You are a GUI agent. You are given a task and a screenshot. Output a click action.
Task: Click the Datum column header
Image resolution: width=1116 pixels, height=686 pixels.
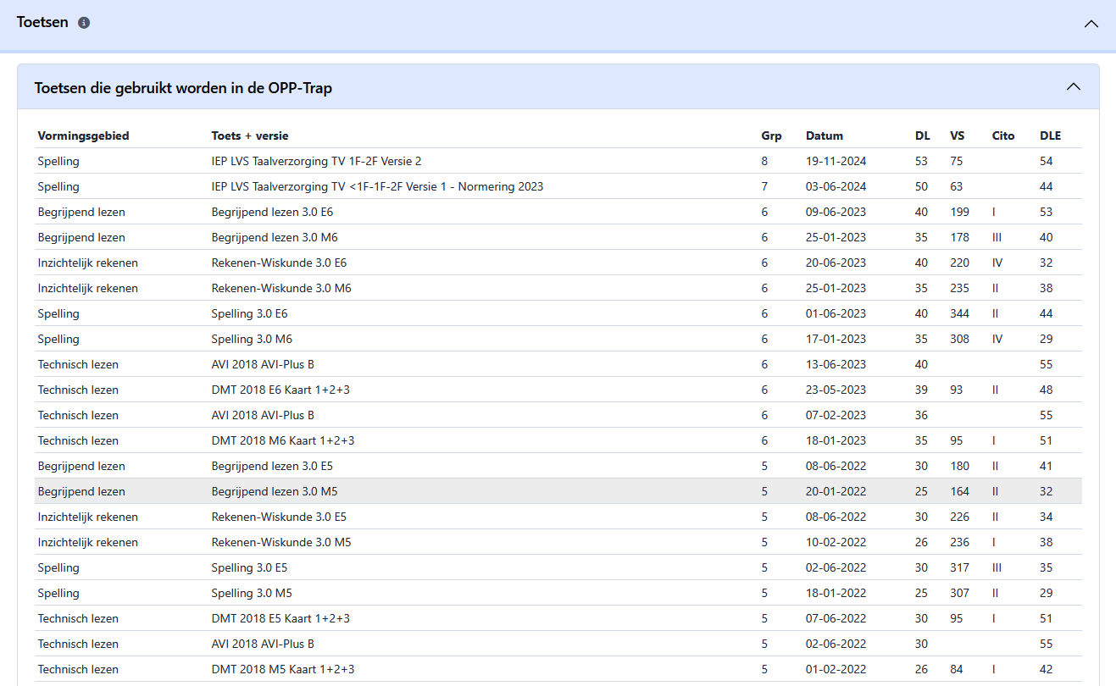825,136
